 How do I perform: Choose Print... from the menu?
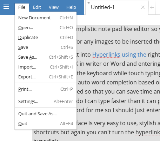pos(46,89)
